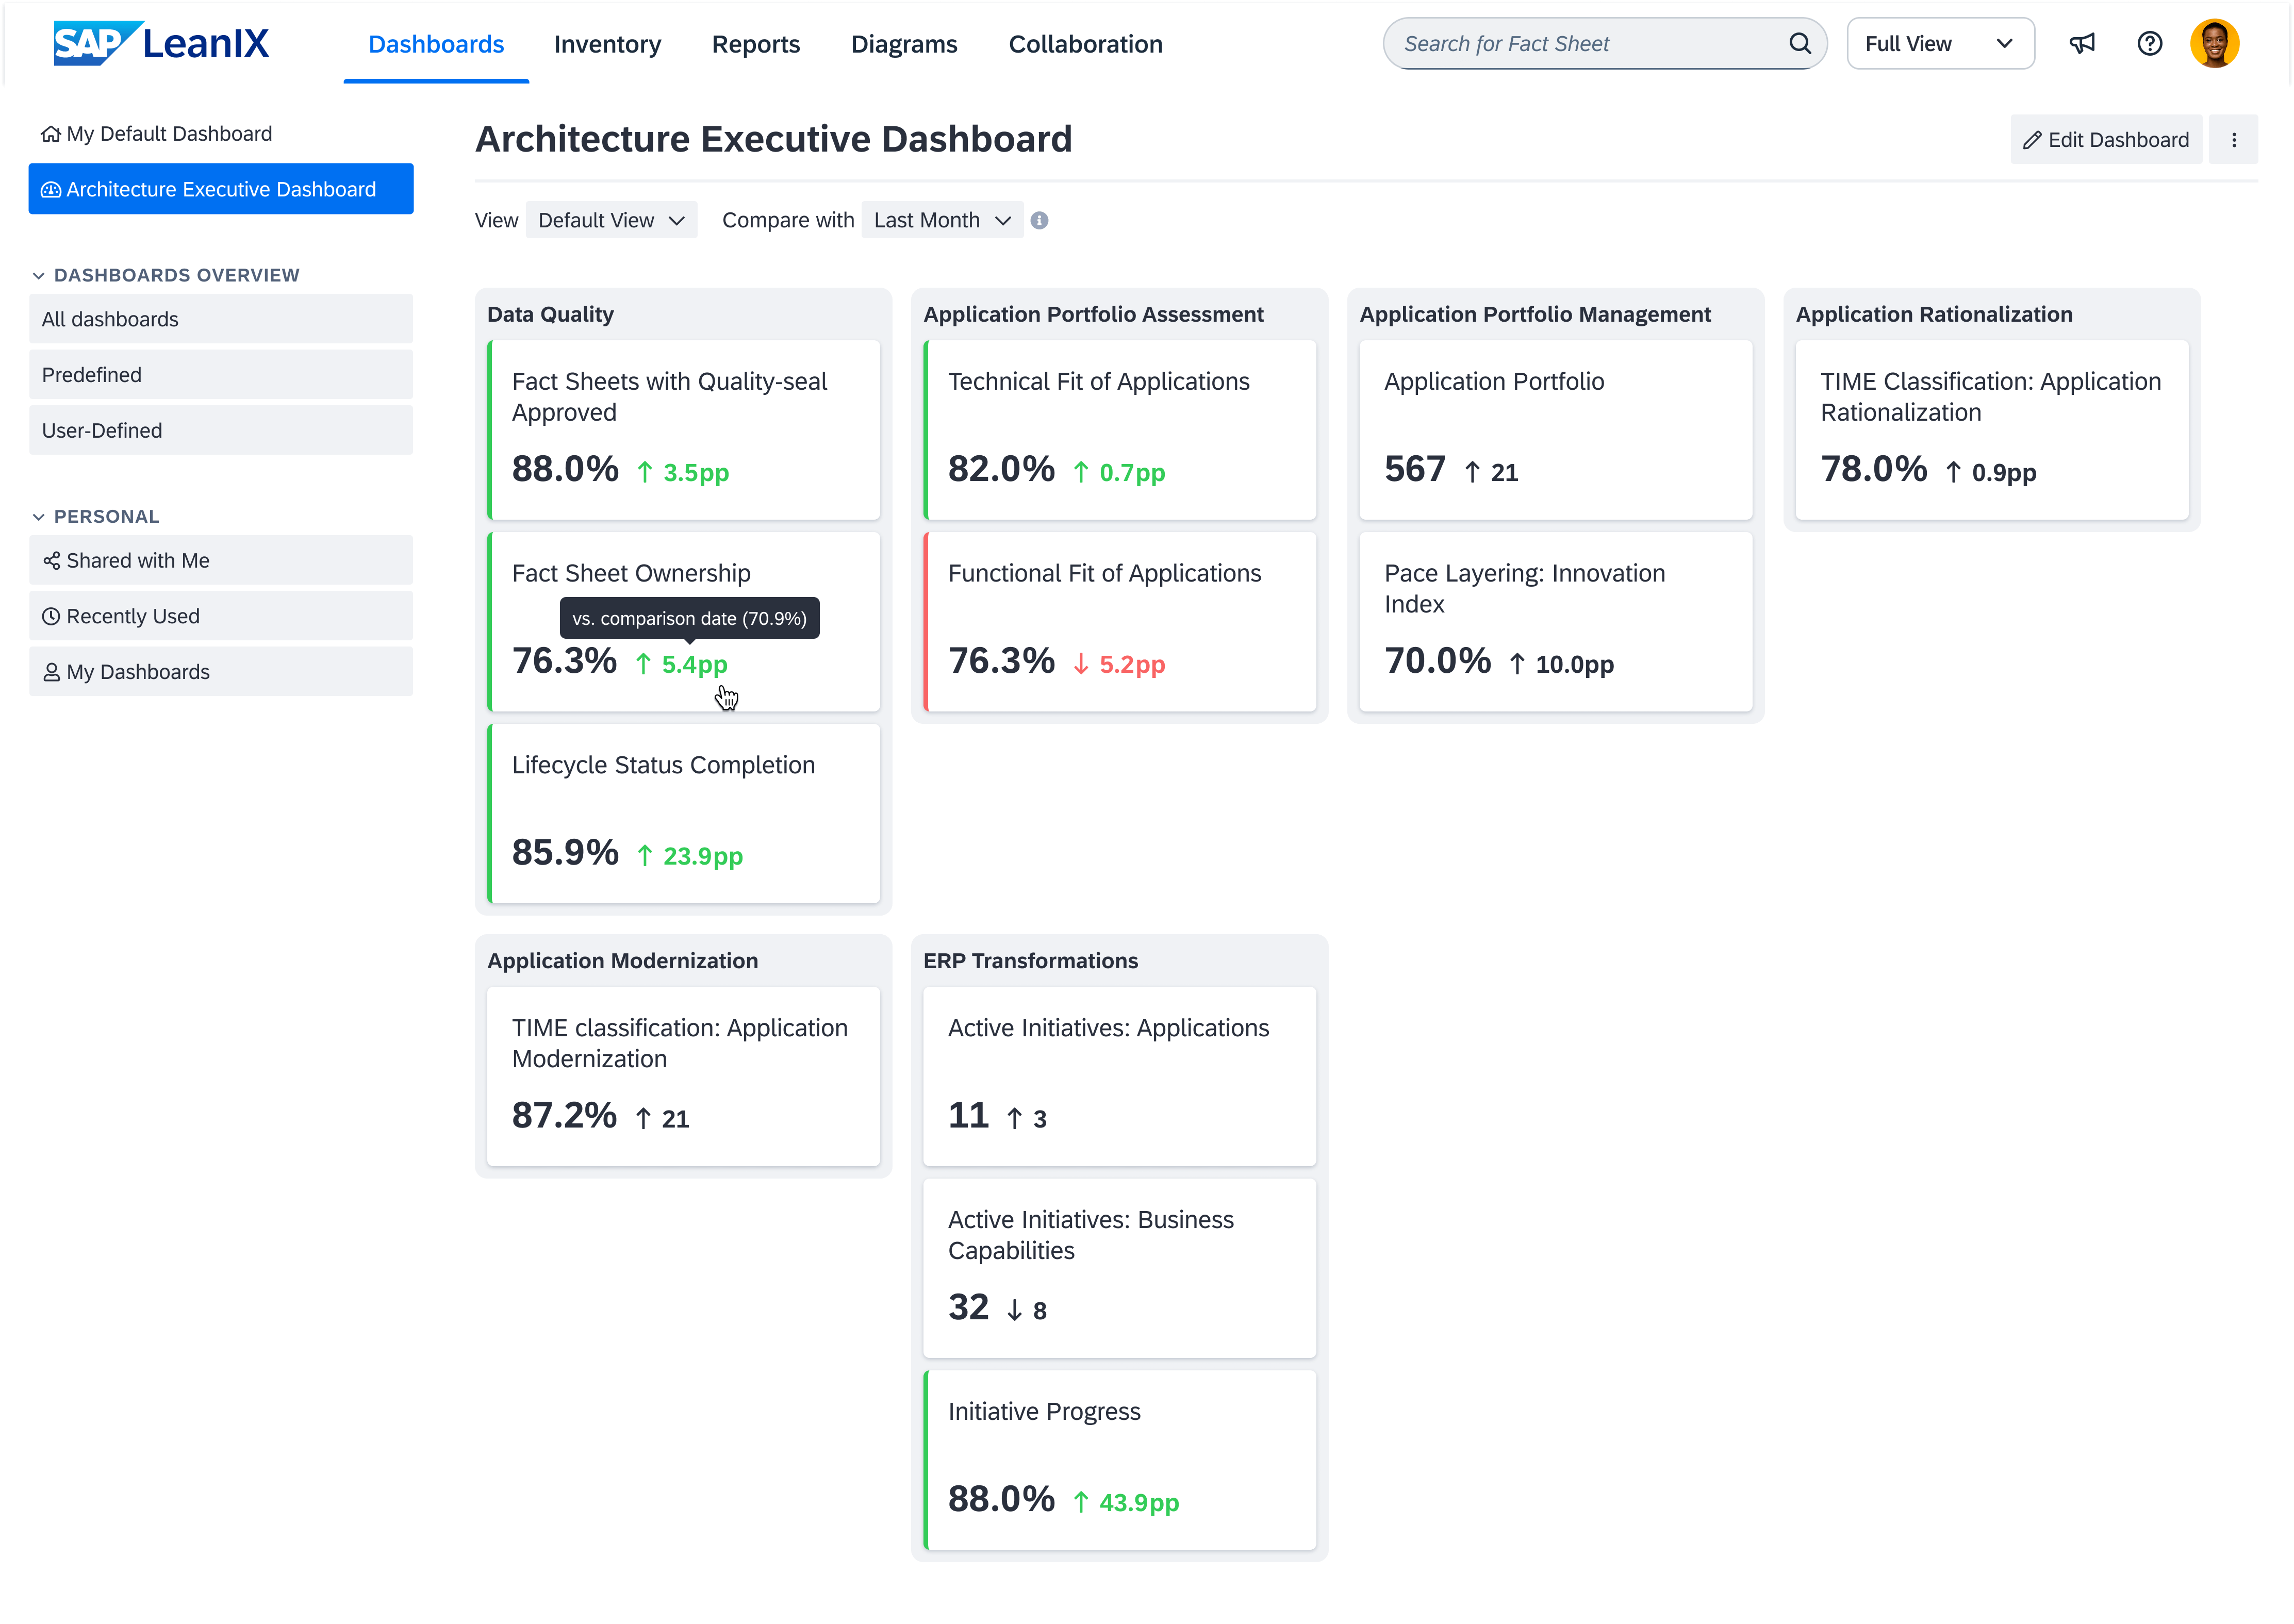Click the home icon of My Default Dashboard
Image resolution: width=2294 pixels, height=1624 pixels.
tap(50, 134)
